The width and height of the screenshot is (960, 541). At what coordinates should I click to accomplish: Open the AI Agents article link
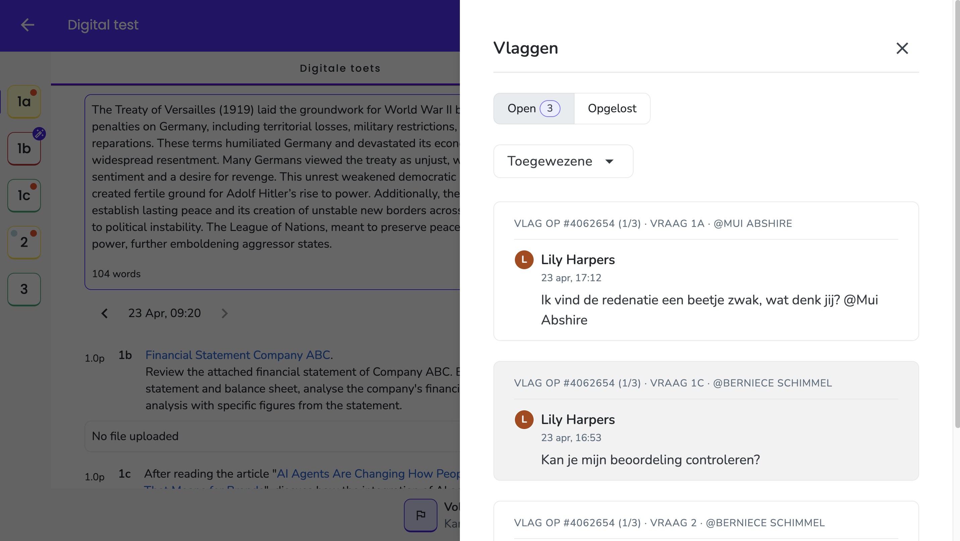click(x=368, y=474)
